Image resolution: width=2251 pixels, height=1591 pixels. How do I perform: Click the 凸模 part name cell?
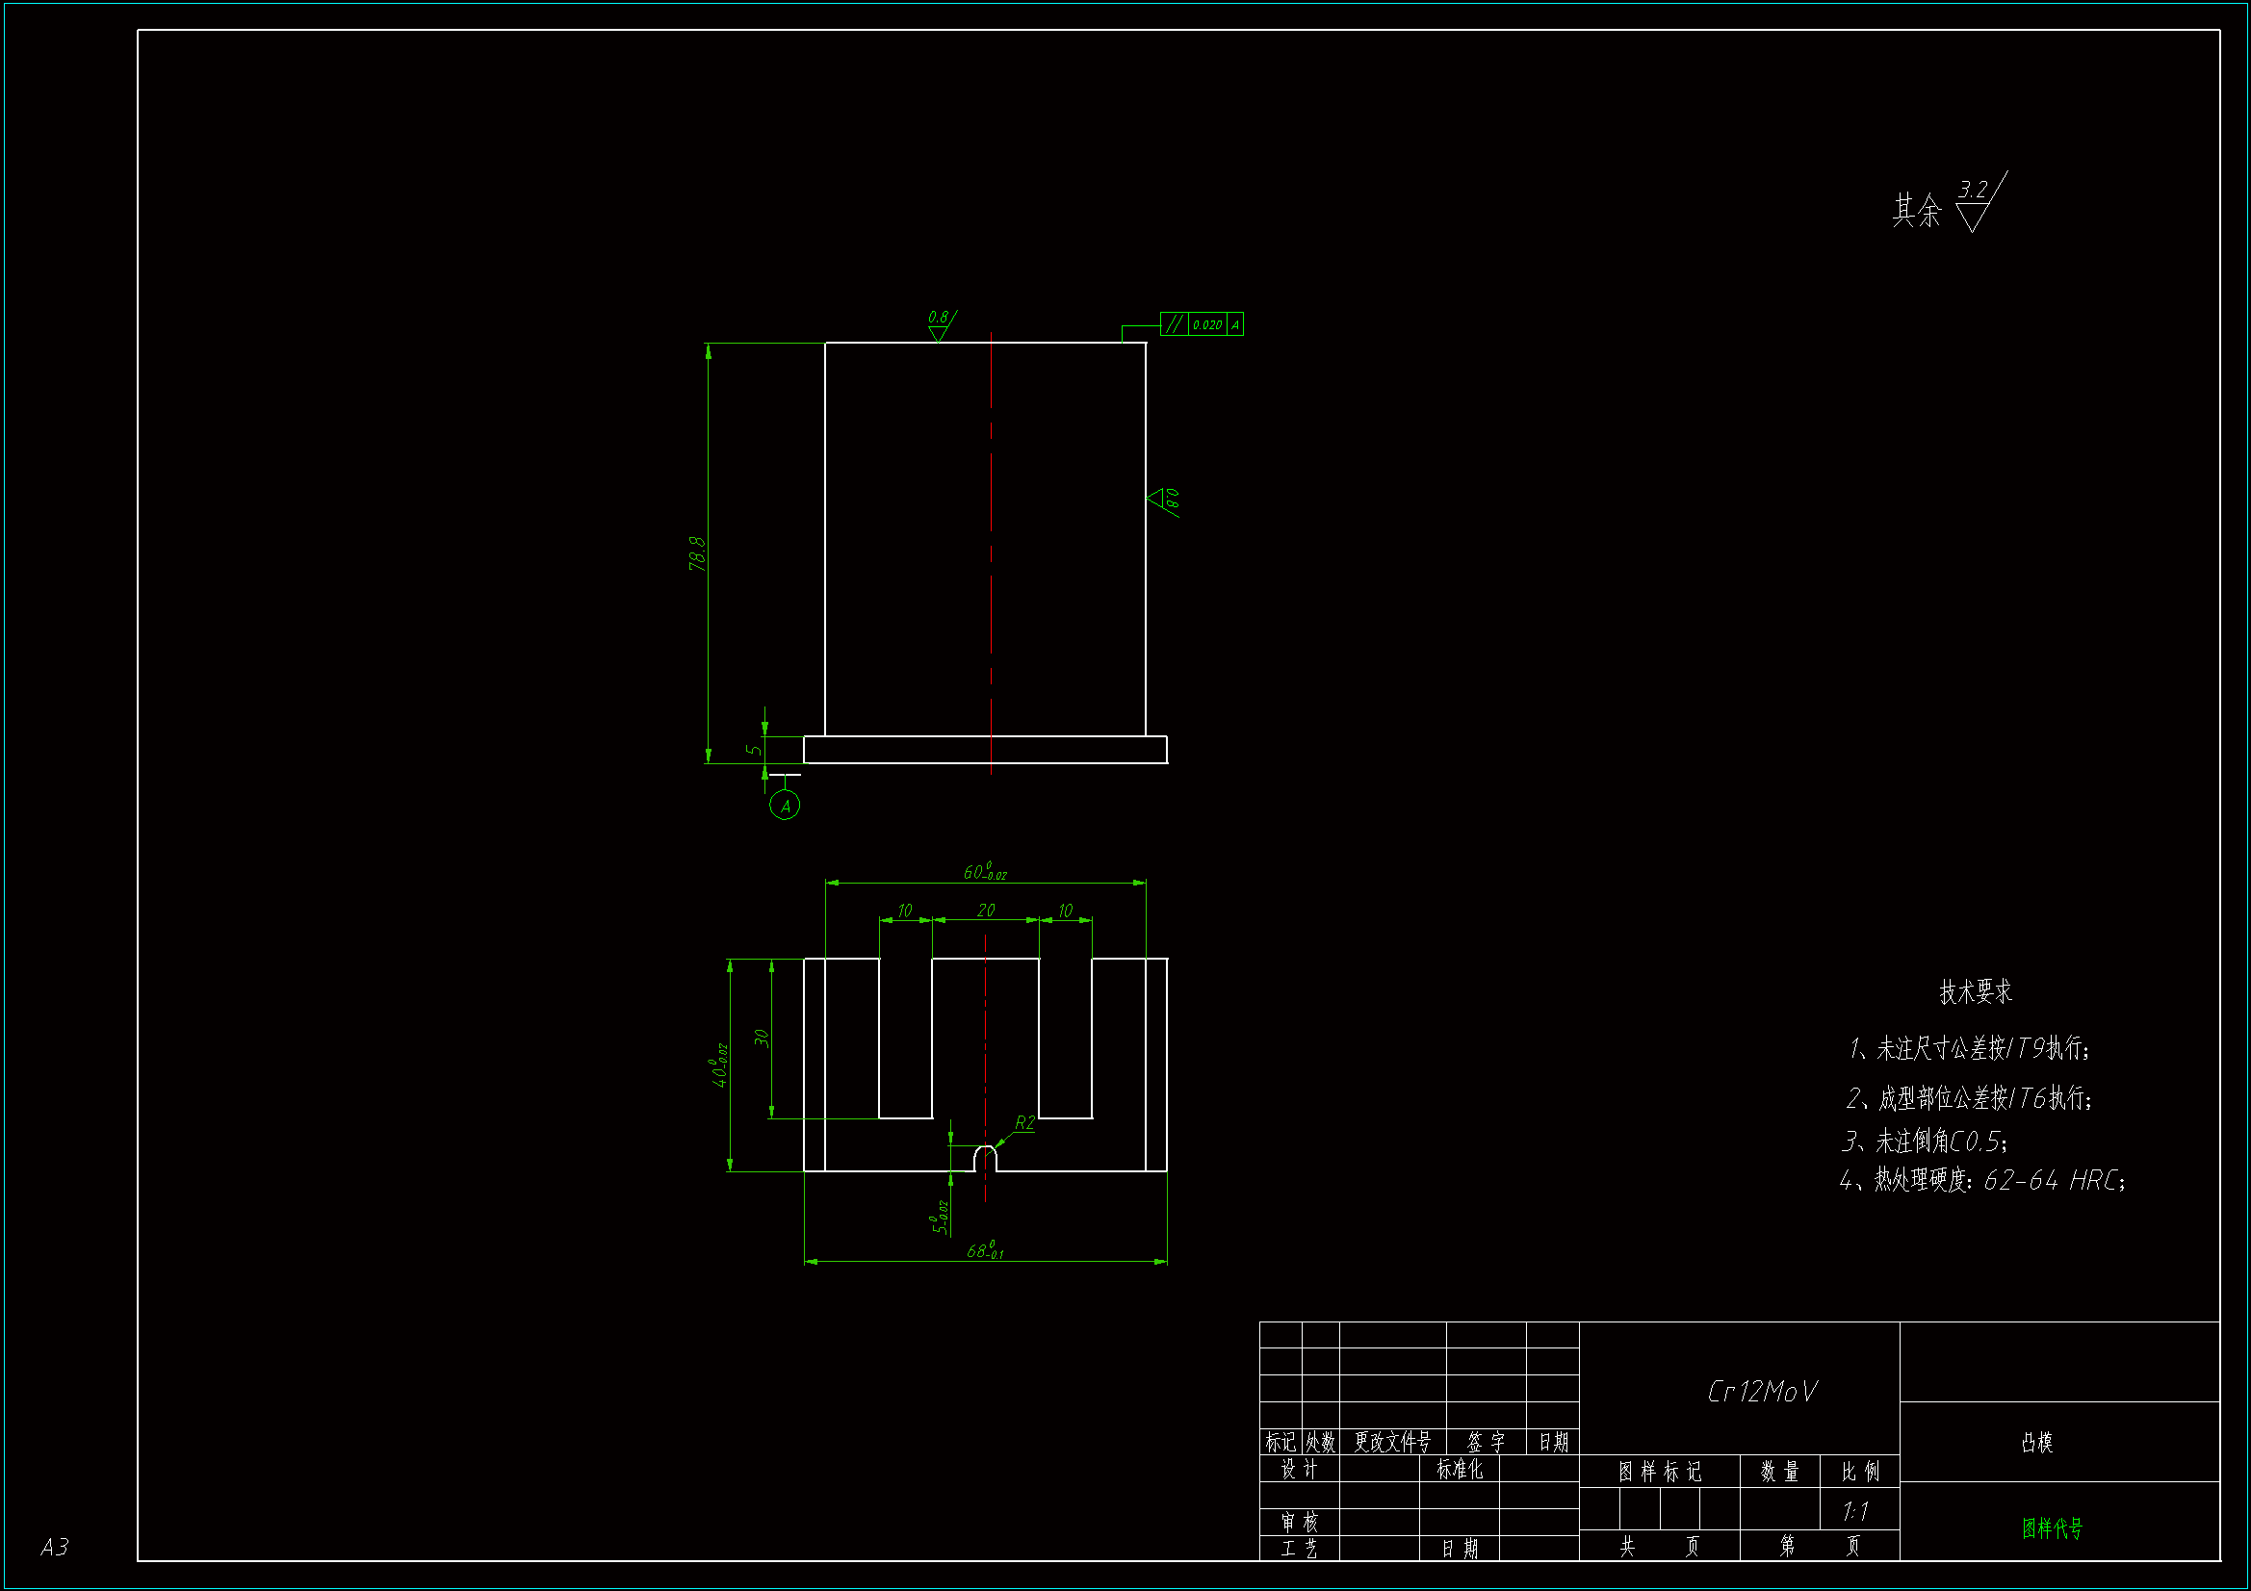click(x=2036, y=1442)
